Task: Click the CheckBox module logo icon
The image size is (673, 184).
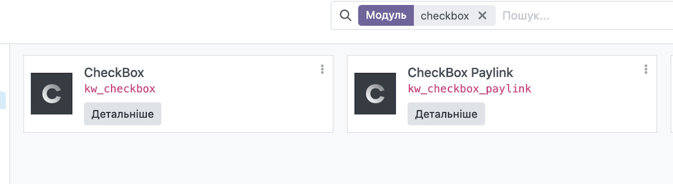Action: point(51,93)
